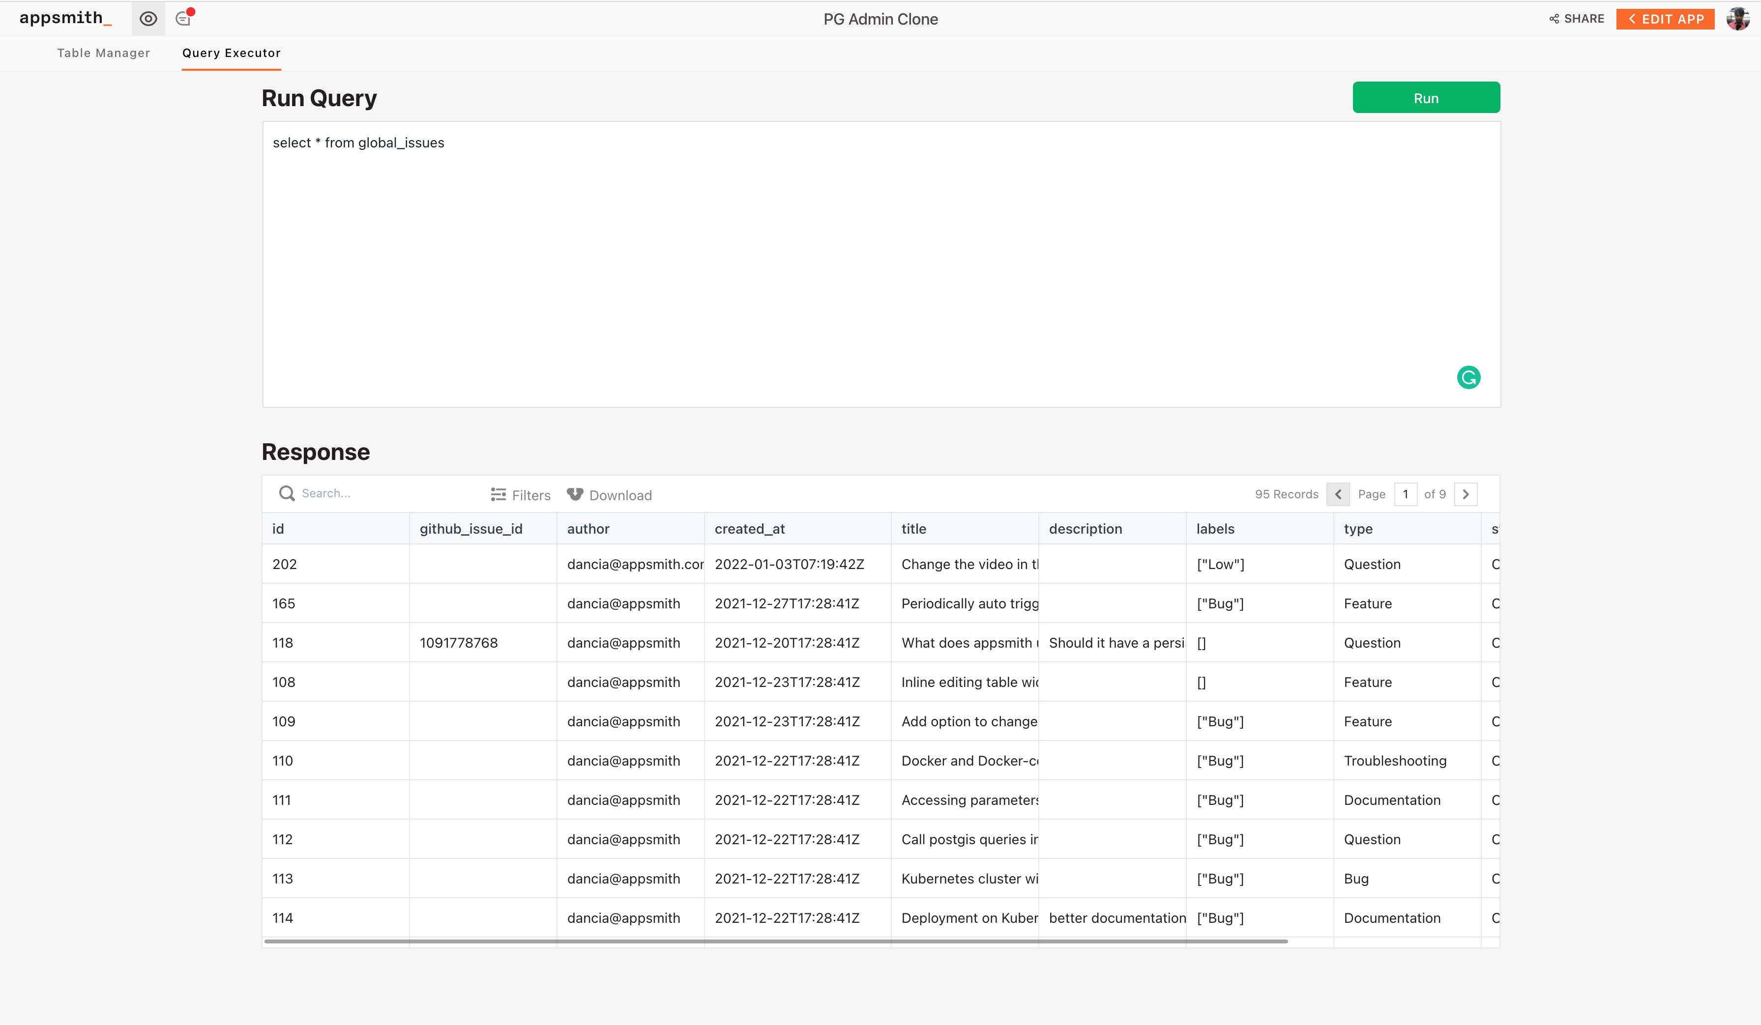Click the eye preview mode icon
Screen dimensions: 1761x1025
pos(148,19)
